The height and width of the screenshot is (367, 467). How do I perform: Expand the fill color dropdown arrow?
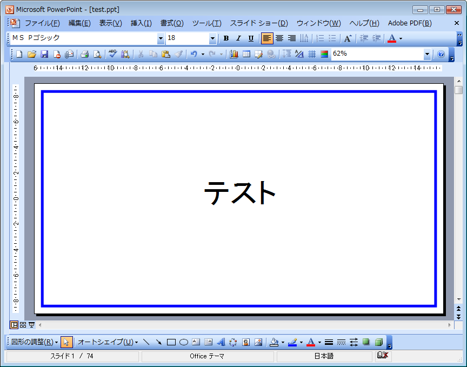point(283,342)
